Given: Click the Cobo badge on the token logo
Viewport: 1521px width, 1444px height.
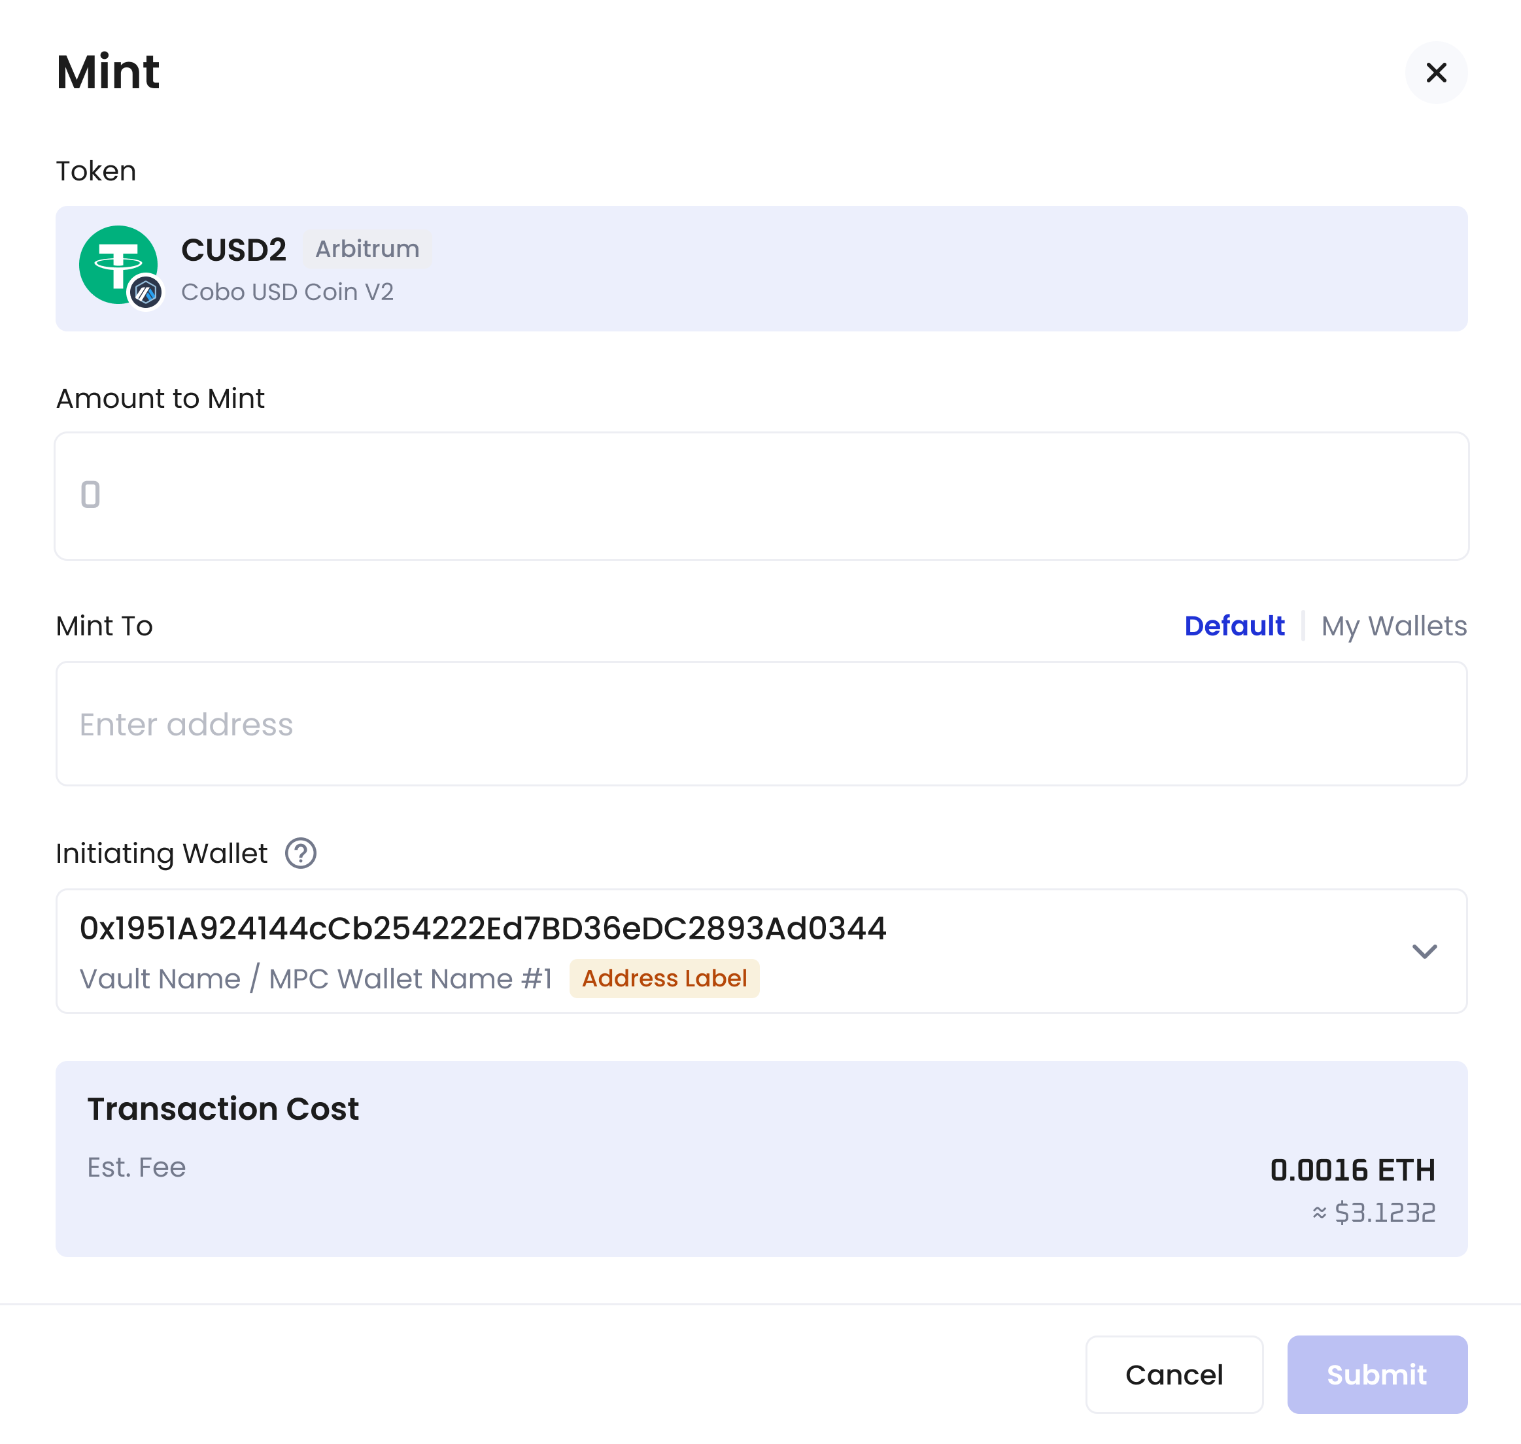Looking at the screenshot, I should (x=148, y=292).
